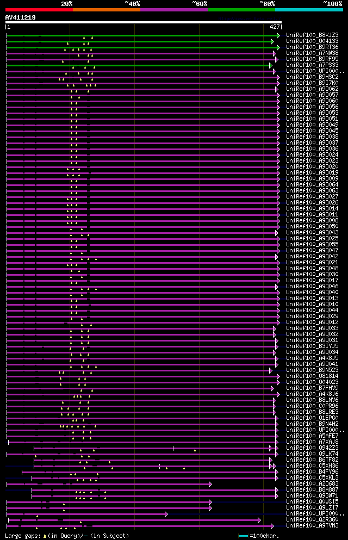Image resolution: width=348 pixels, height=540 pixels.
Task: Click the UniRef100_A9Q014 label
Action: pyautogui.click(x=312, y=208)
